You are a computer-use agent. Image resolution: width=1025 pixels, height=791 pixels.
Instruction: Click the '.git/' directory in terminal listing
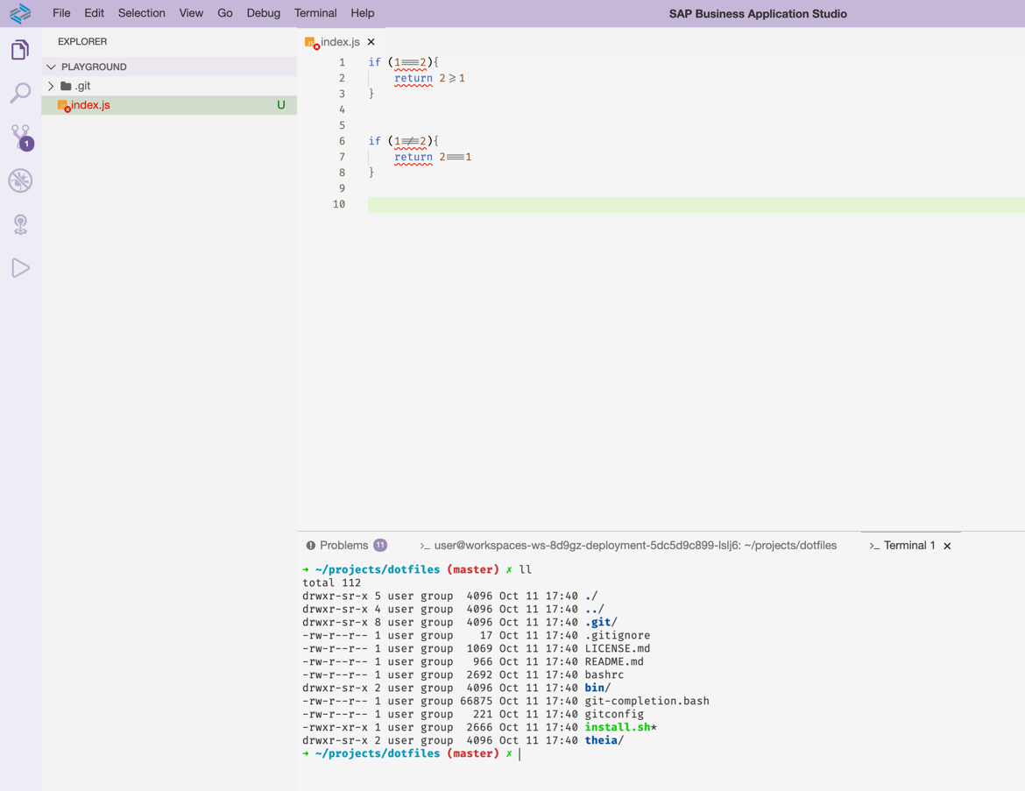coord(601,622)
